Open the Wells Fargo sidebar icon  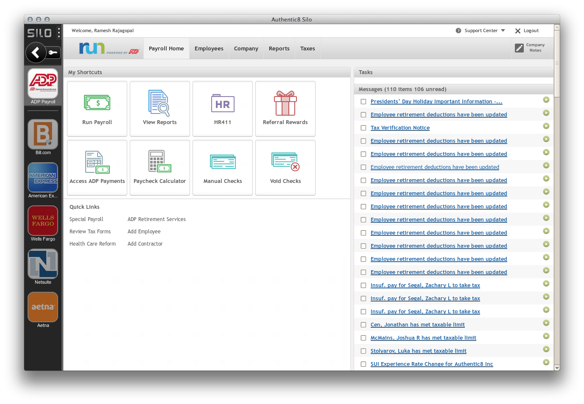click(x=43, y=221)
